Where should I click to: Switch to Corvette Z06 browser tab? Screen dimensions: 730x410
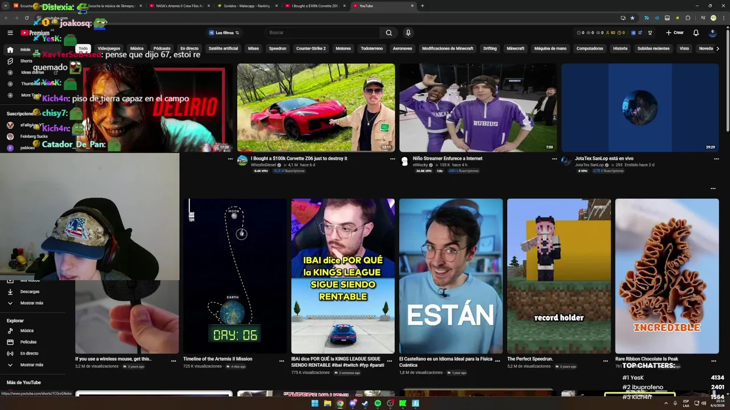(x=314, y=6)
